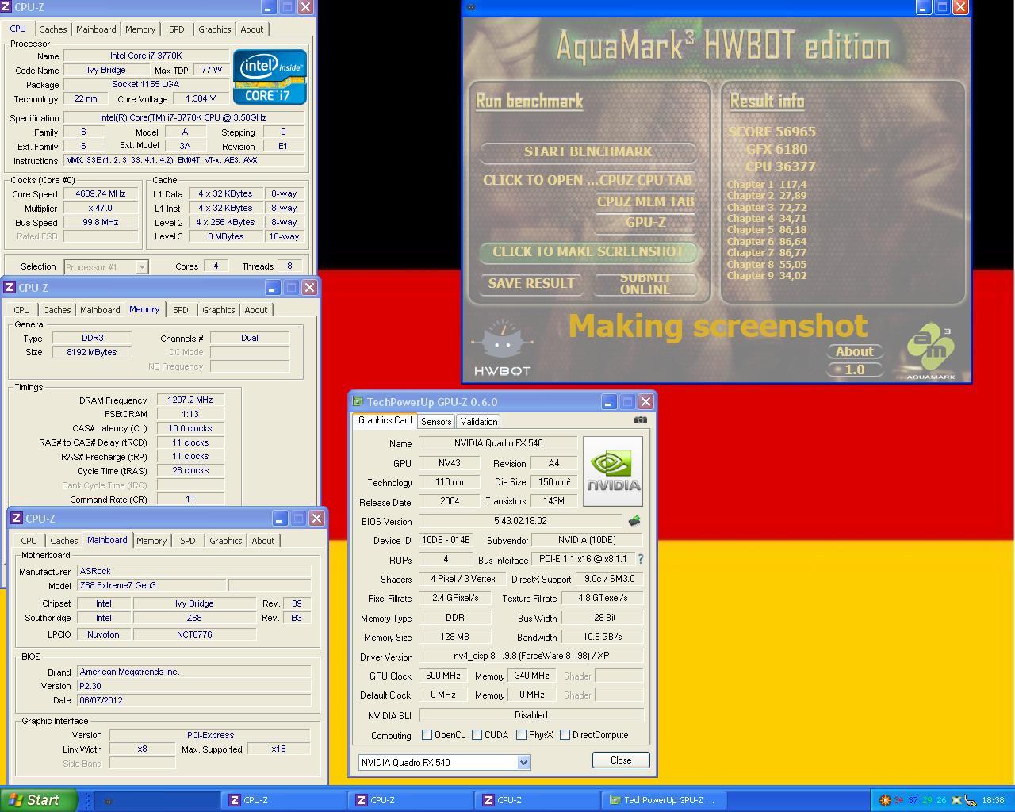Open the Sensors tab in GPU-Z
The height and width of the screenshot is (812, 1015).
pos(436,422)
